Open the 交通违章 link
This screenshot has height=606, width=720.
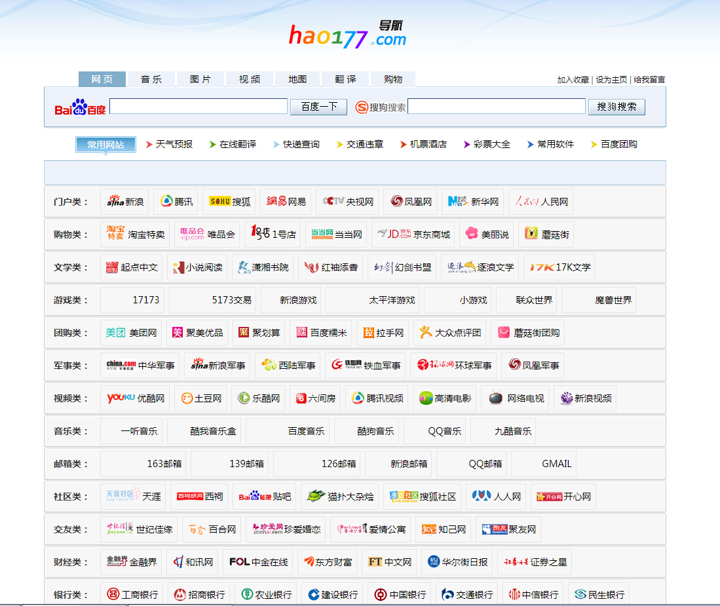click(365, 144)
